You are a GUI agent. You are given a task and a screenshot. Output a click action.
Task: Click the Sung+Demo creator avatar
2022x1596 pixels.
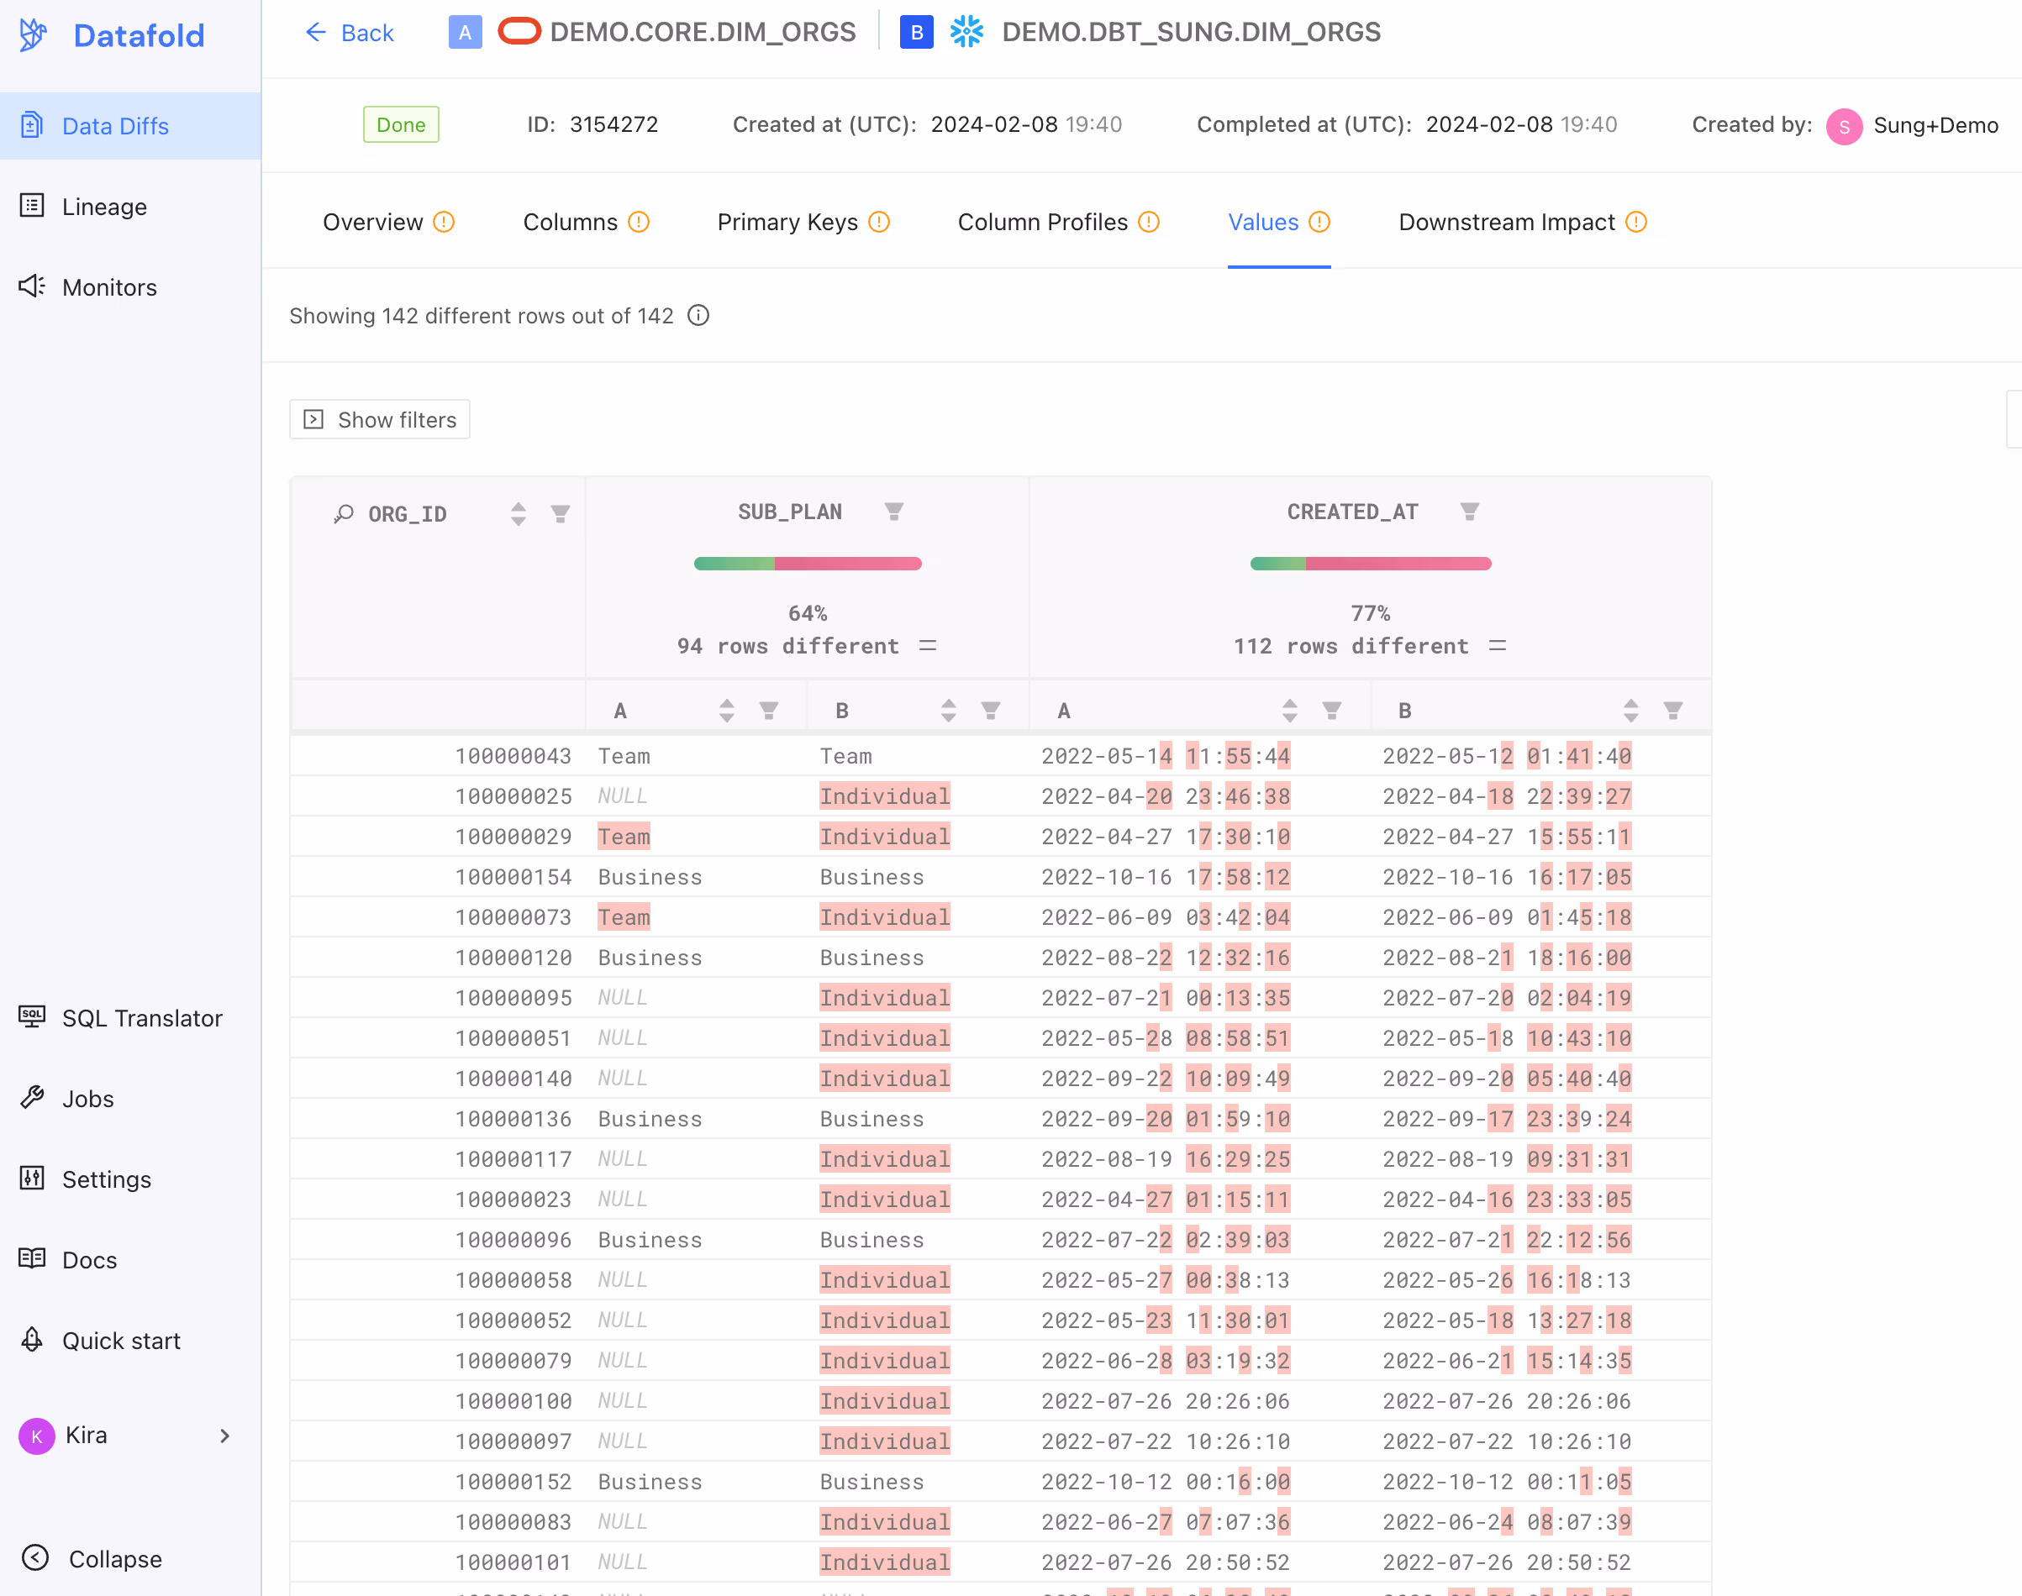tap(1845, 126)
